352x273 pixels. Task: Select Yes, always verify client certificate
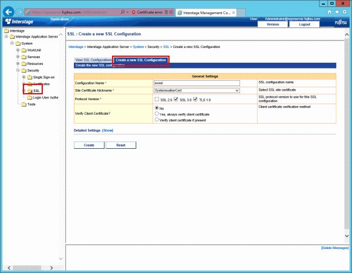[x=157, y=114]
